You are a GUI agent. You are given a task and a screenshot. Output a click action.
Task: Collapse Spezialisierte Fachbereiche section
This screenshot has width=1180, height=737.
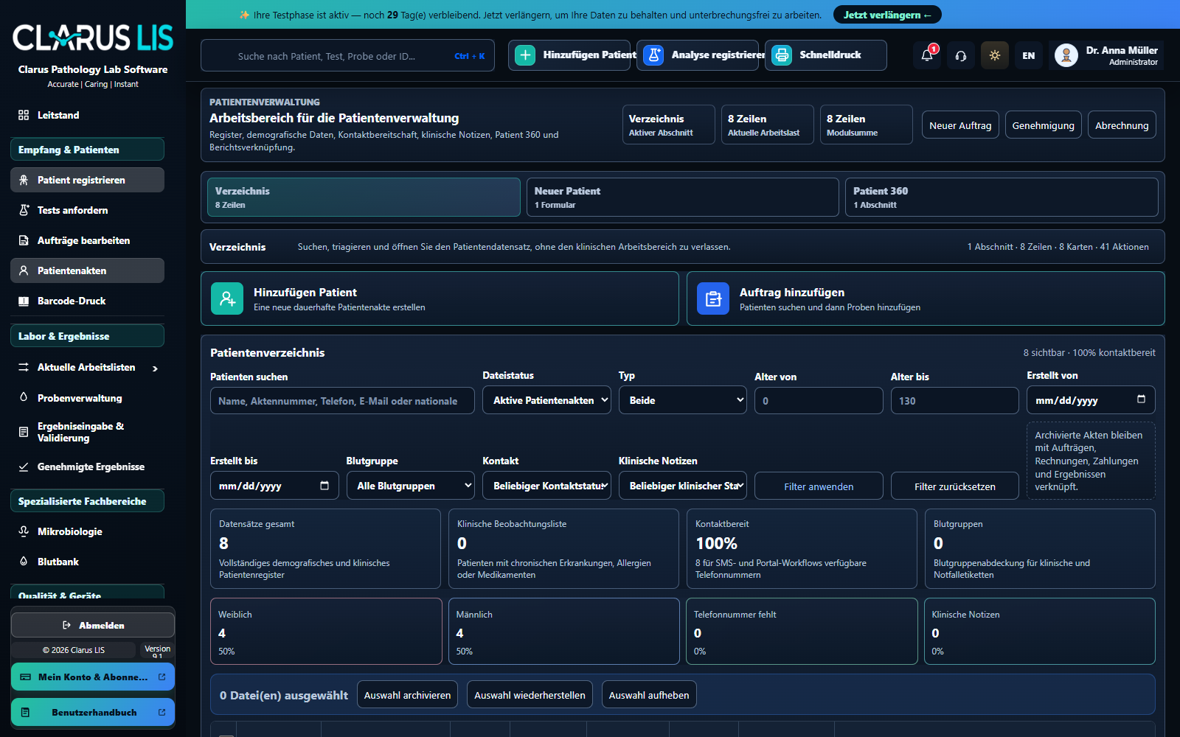click(88, 501)
